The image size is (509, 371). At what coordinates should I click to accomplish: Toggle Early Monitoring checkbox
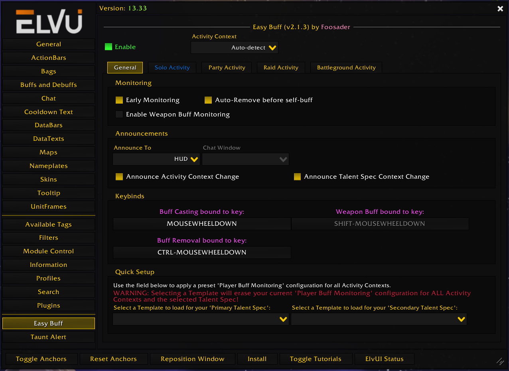119,100
